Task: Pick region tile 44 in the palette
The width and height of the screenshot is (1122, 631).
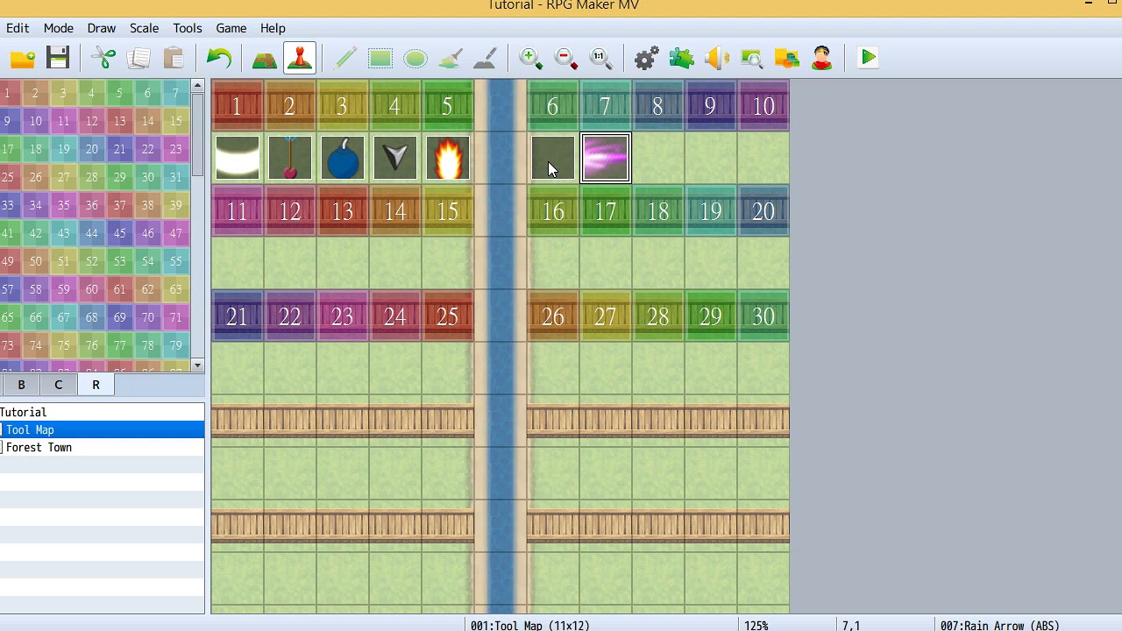Action: 91,233
